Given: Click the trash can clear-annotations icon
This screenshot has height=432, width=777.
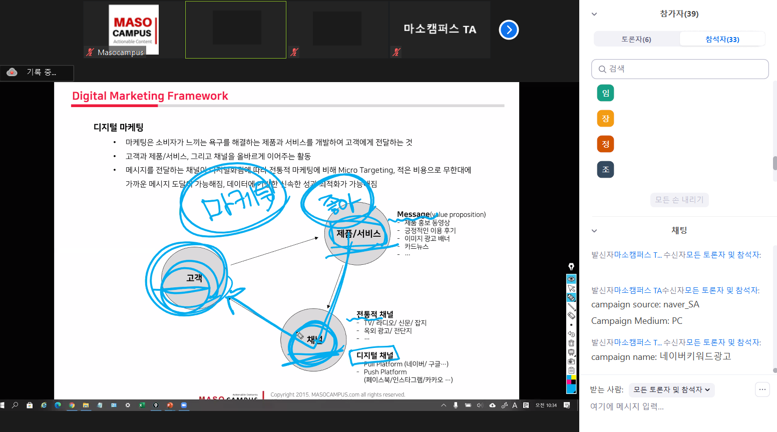Looking at the screenshot, I should [571, 343].
